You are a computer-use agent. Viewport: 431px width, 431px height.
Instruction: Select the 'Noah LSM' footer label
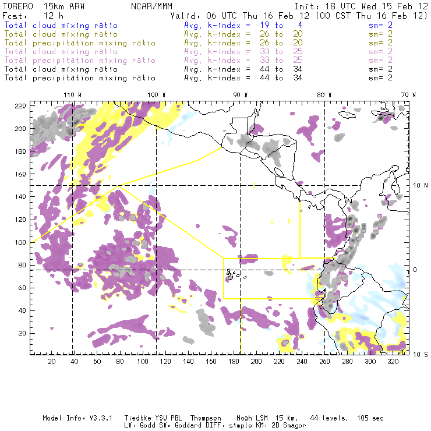click(x=252, y=418)
